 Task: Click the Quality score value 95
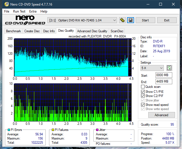tap(172, 125)
